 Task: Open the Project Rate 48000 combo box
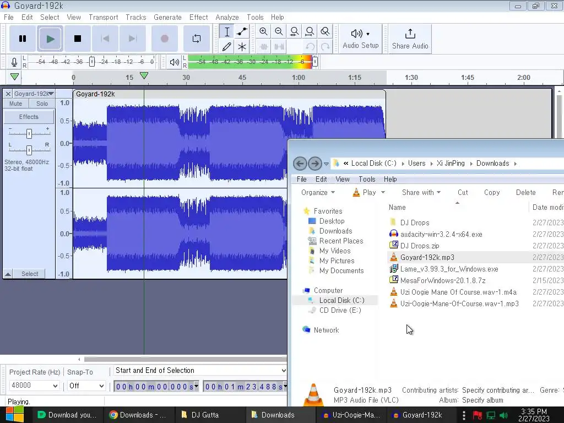pyautogui.click(x=34, y=386)
